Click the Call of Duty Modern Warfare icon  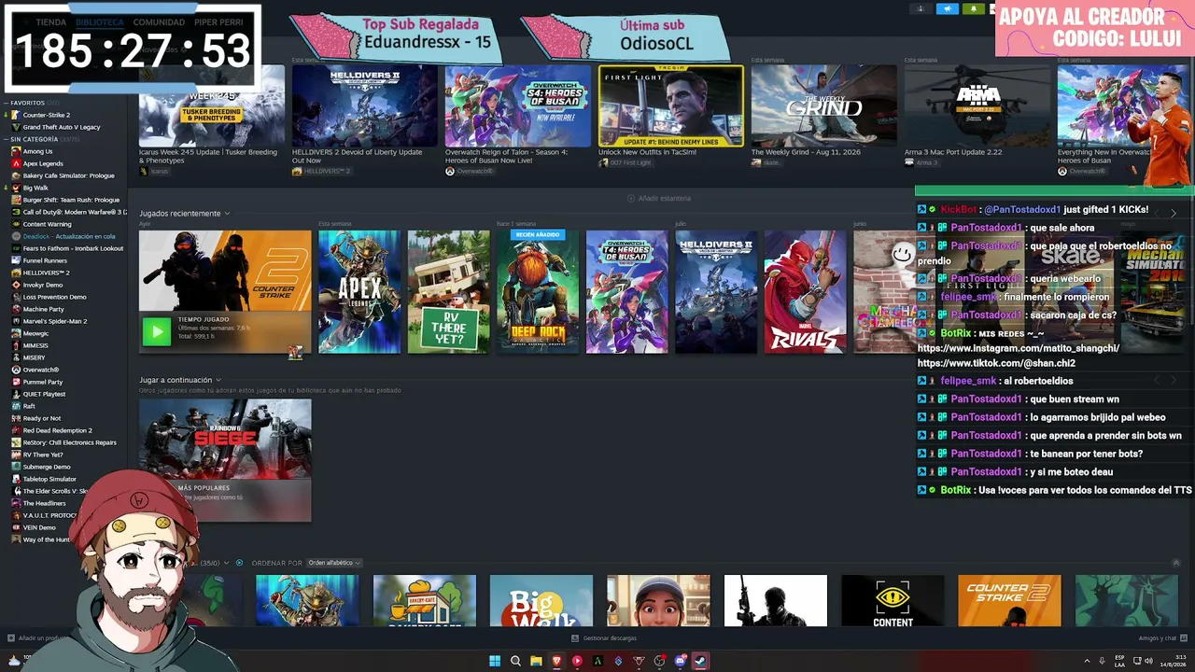click(x=16, y=212)
